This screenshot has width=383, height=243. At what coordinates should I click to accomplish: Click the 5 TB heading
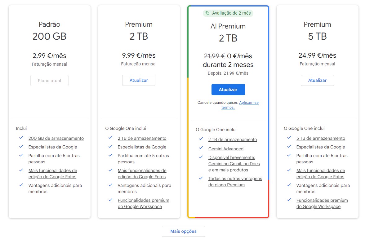click(318, 36)
